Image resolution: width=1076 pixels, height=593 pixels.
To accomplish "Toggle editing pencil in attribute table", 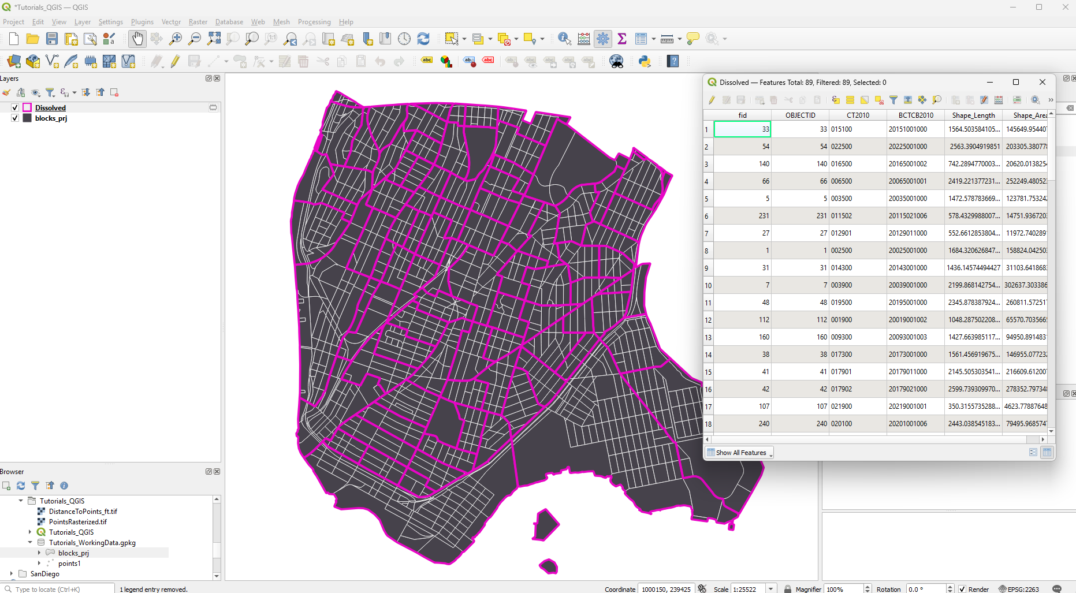I will pos(712,100).
